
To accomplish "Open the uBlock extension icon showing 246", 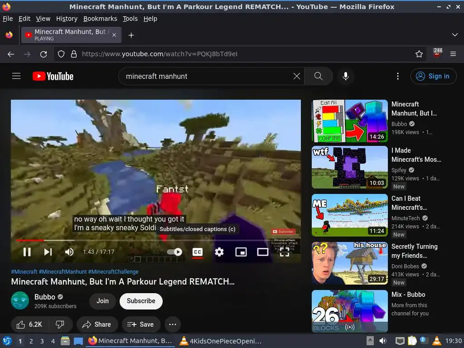I will click(x=437, y=53).
